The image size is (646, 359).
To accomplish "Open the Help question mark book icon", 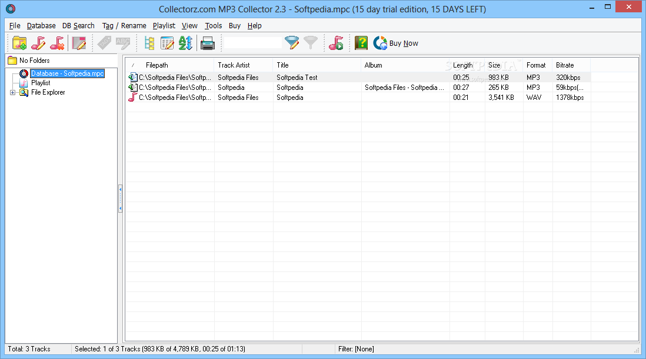I will 361,43.
